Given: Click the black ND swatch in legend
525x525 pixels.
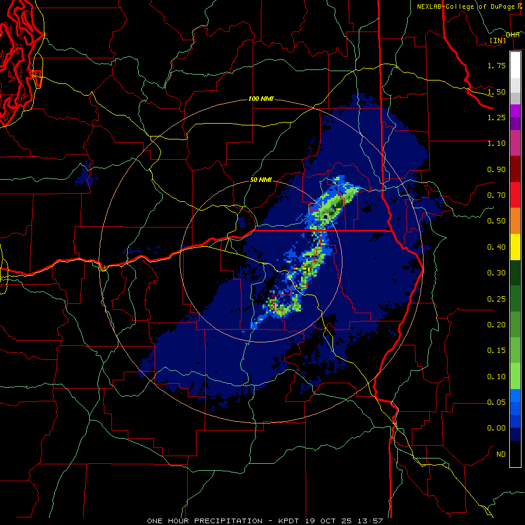Looking at the screenshot, I should coord(515,454).
